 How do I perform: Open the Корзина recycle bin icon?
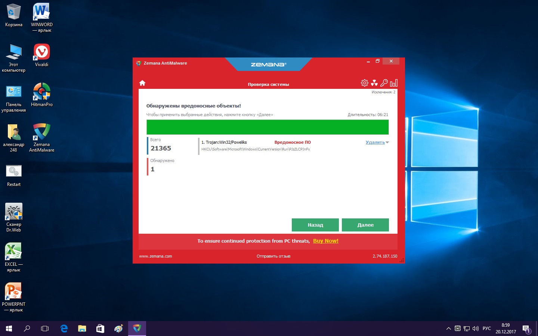[x=14, y=16]
